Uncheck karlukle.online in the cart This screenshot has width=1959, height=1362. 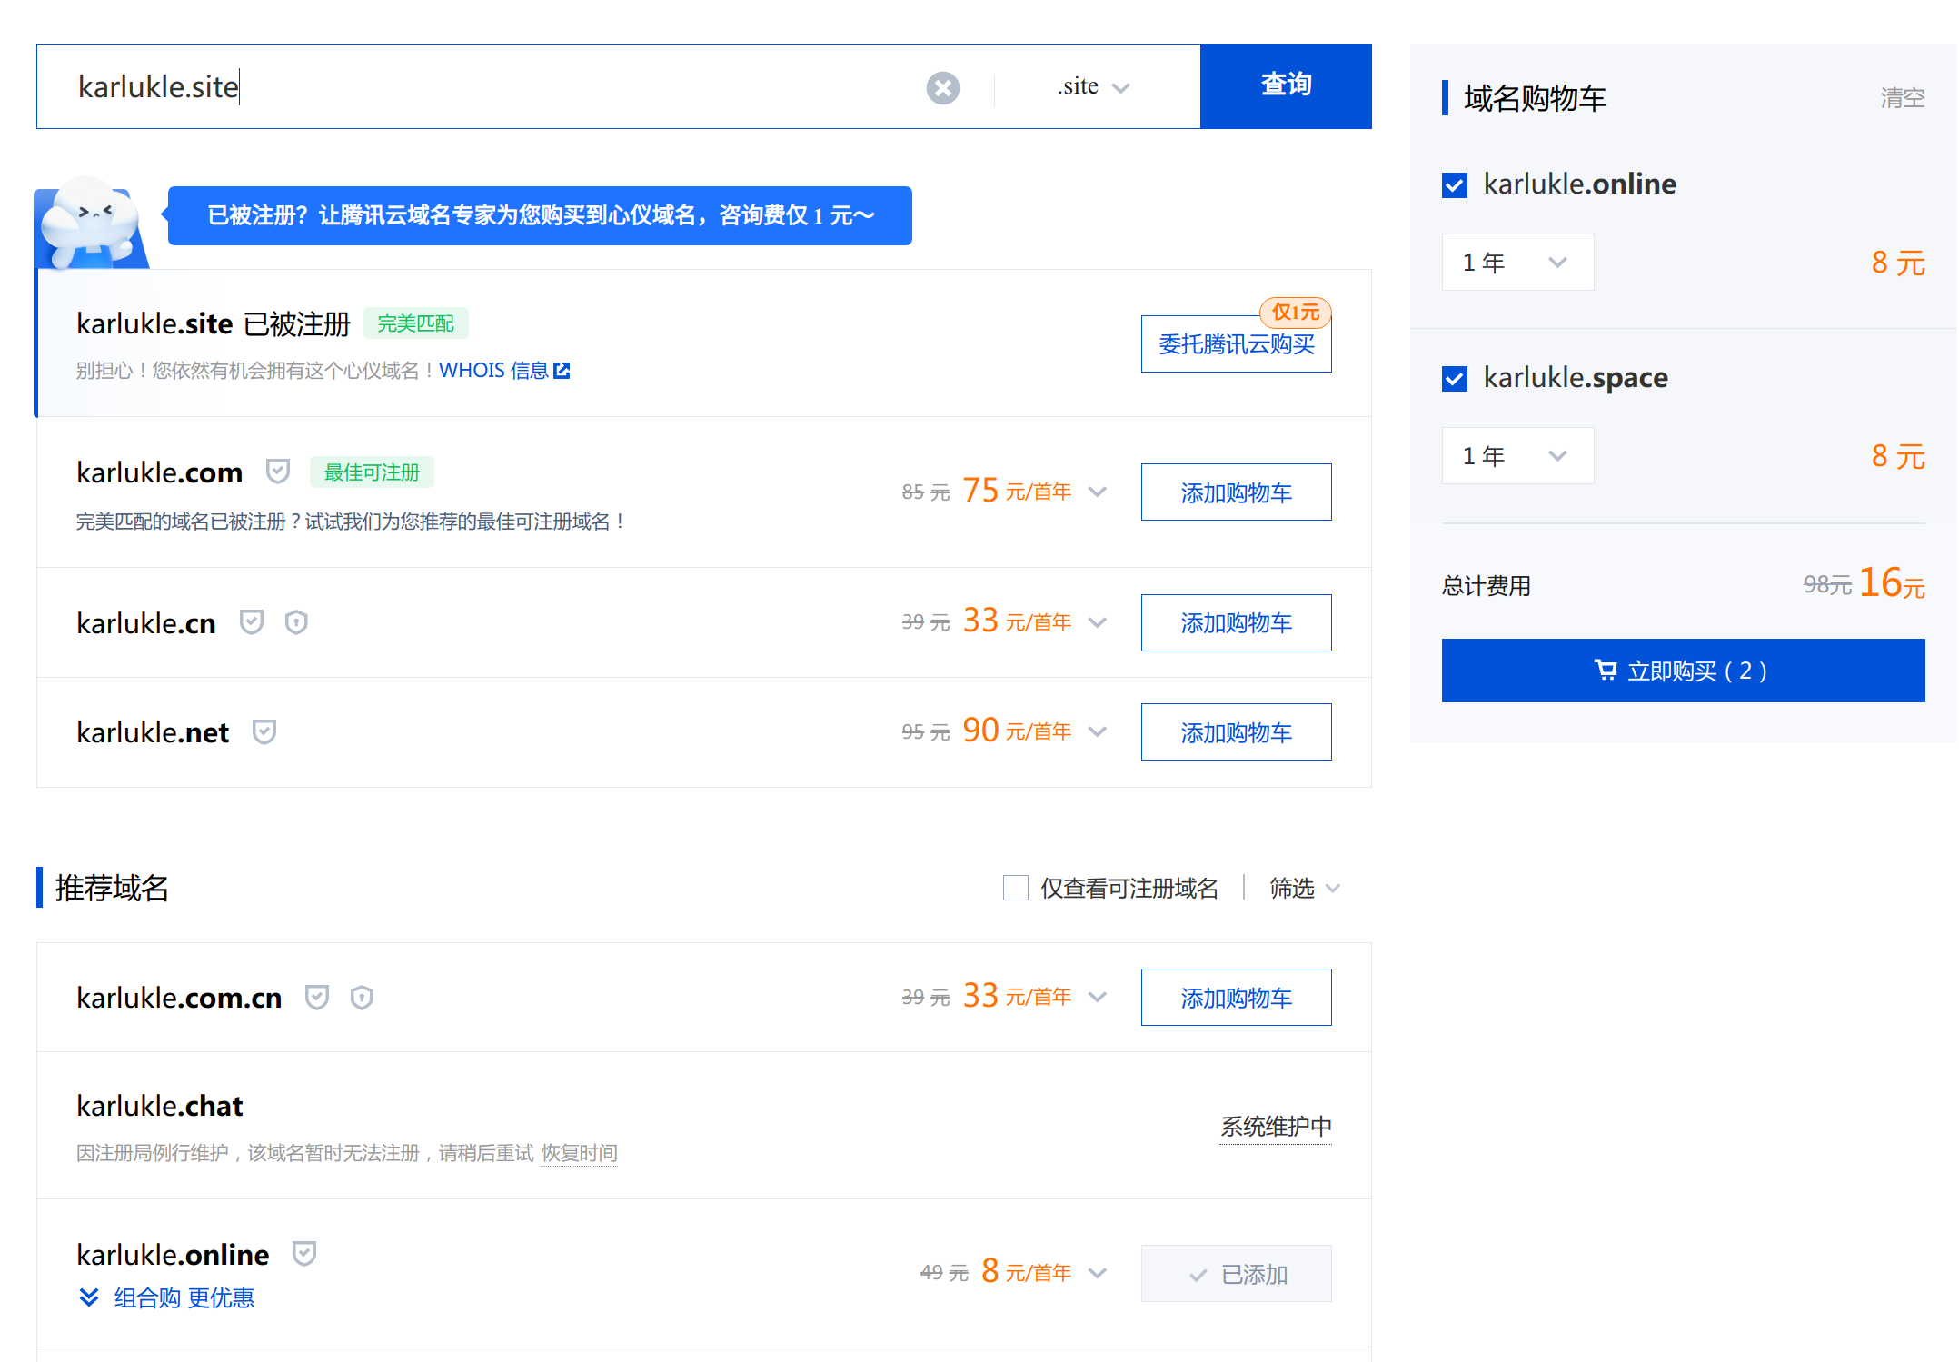[x=1455, y=185]
